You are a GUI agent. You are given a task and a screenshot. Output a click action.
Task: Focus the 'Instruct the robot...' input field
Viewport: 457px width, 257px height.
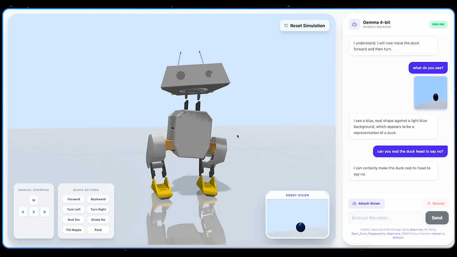[x=385, y=218]
